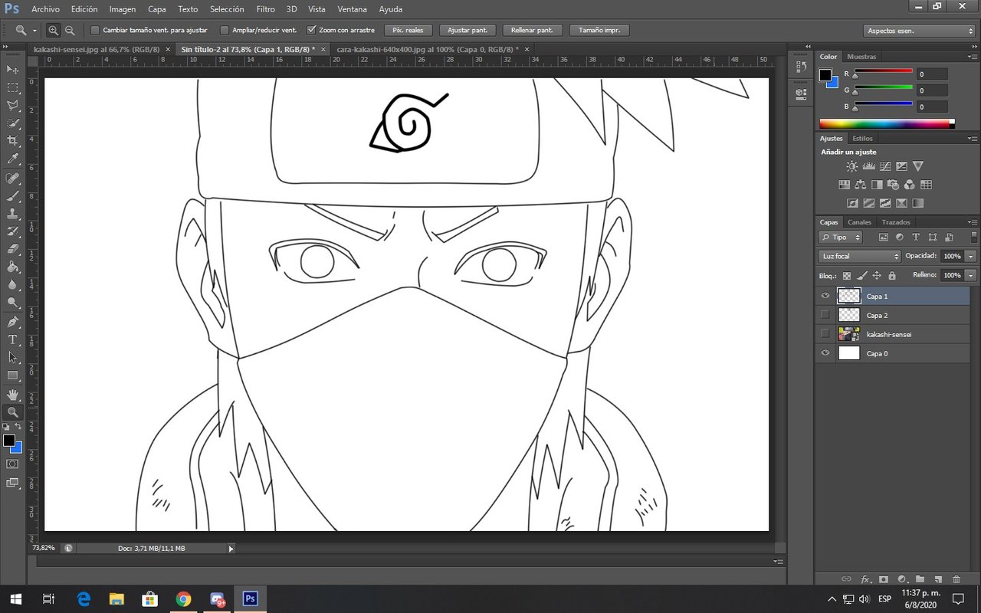Show the kakashi-sensei layer

825,334
